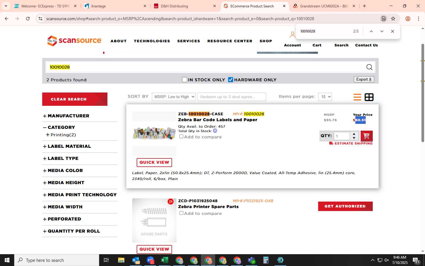Open Chrome profile icon
The height and width of the screenshot is (266, 425).
click(x=408, y=19)
